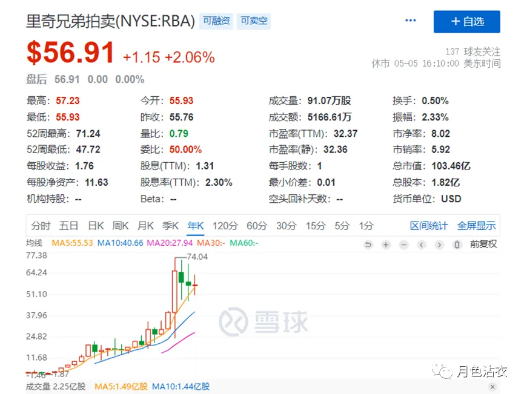Switch to the 五日 chart tab

pos(68,226)
